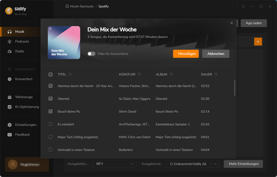Open the MP3 output format dropdown
Image resolution: width=277 pixels, height=177 pixels.
coord(115,164)
